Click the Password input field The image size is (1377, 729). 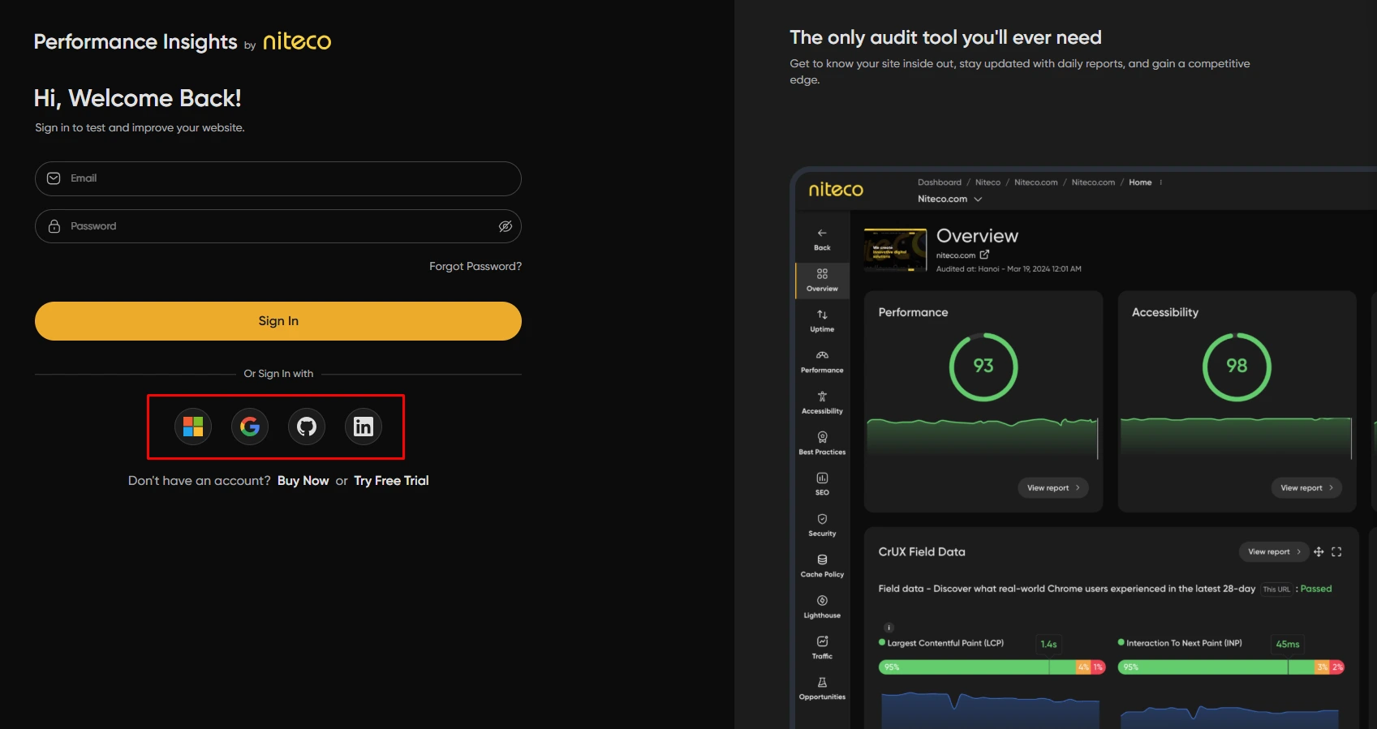pyautogui.click(x=278, y=226)
